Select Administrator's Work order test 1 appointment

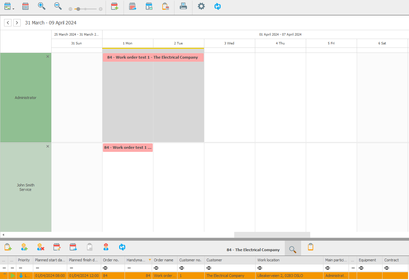click(x=153, y=57)
